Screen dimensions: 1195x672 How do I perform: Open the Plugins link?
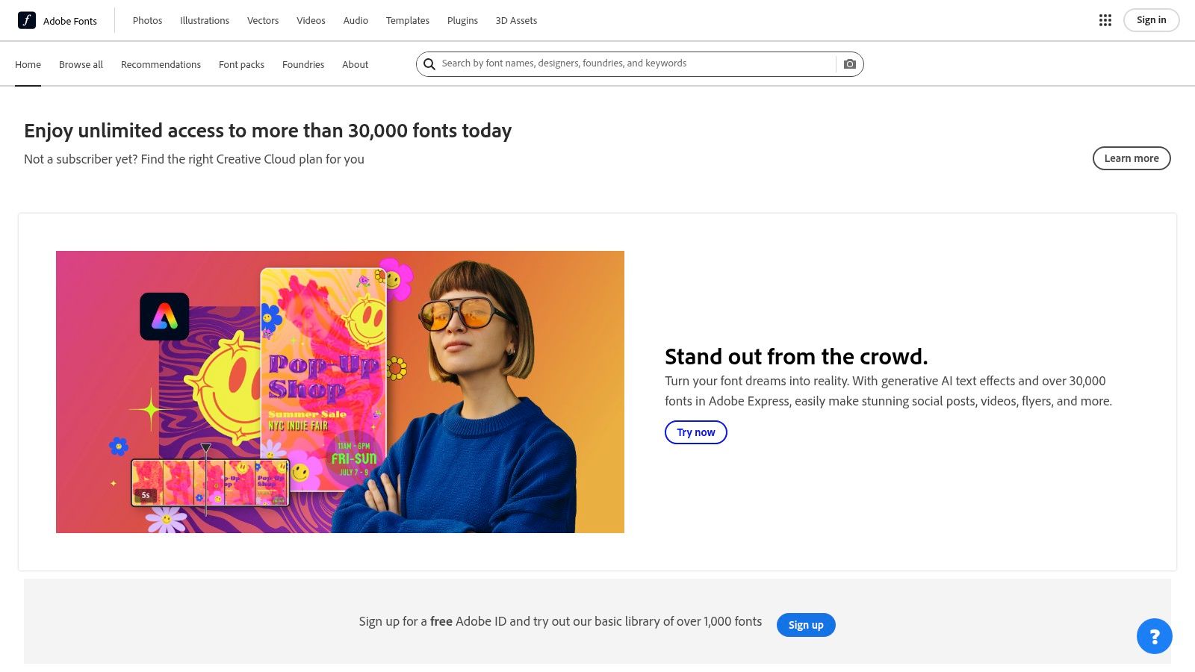462,20
